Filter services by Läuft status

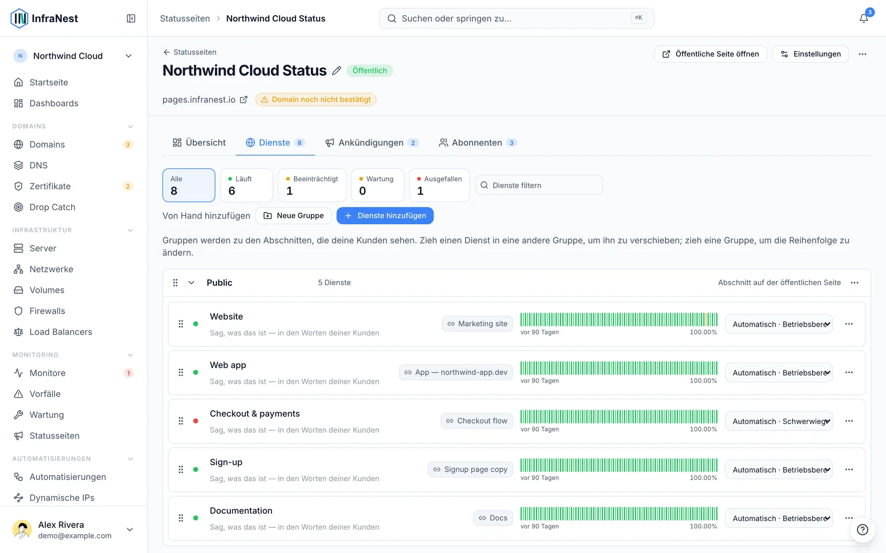click(x=247, y=185)
